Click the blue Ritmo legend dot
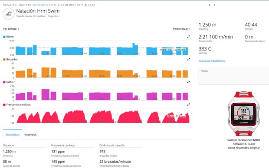The height and width of the screenshot is (168, 269). [4, 37]
